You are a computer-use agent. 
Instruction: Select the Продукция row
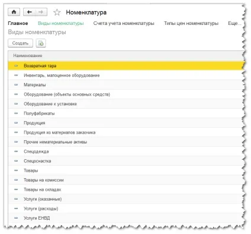point(125,123)
